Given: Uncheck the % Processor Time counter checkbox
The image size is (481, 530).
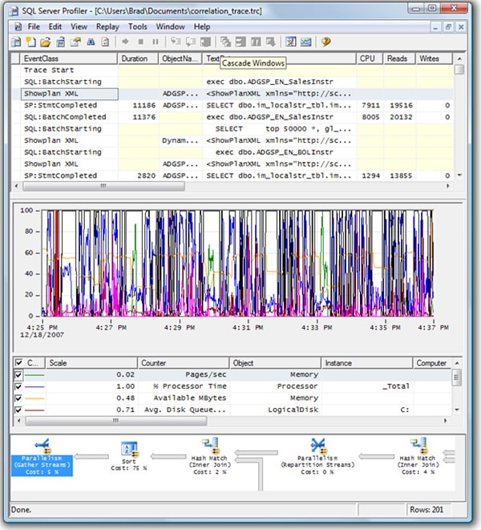Looking at the screenshot, I should pyautogui.click(x=18, y=386).
